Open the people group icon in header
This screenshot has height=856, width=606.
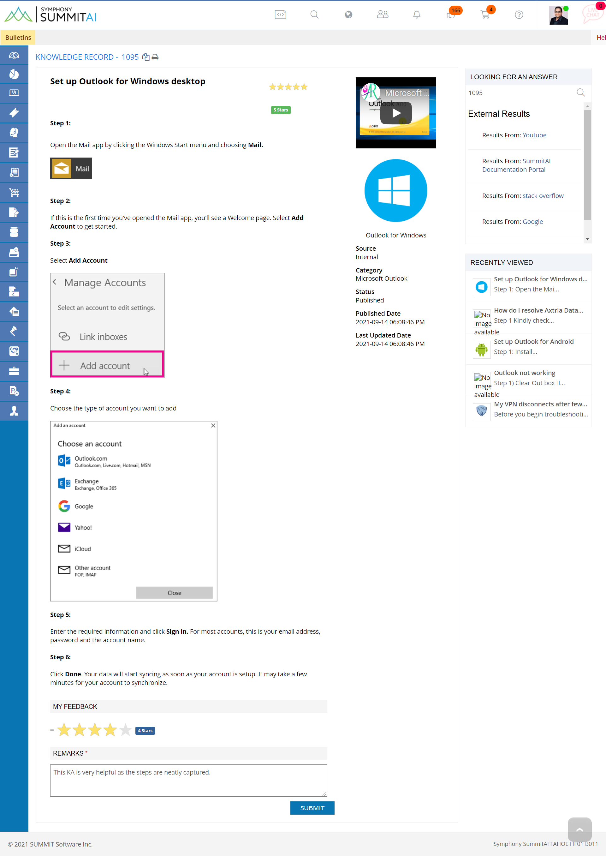pos(383,15)
